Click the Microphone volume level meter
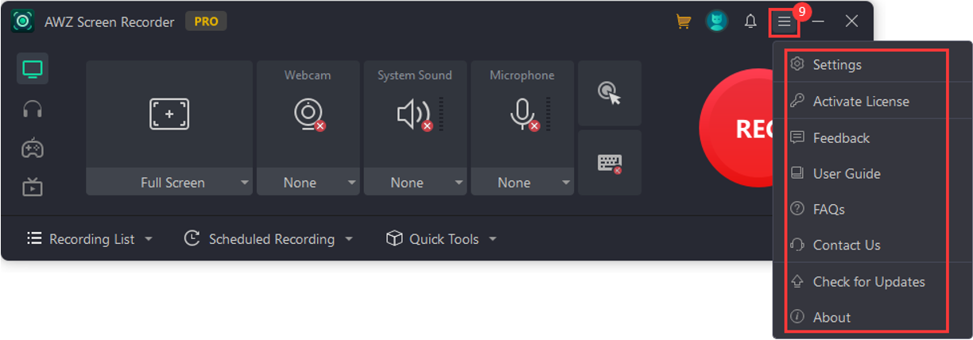This screenshot has height=340, width=973. pos(549,115)
